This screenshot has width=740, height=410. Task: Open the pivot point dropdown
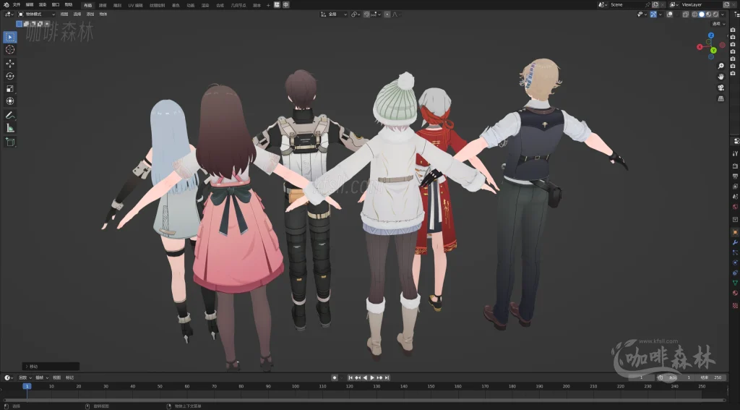(x=356, y=14)
